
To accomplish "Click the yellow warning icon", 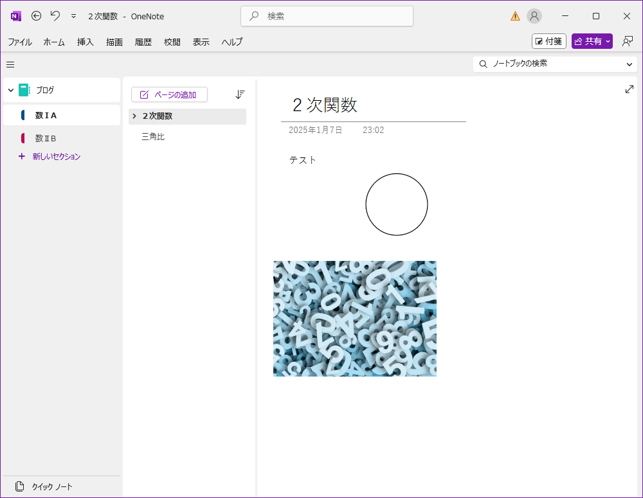I will point(515,16).
